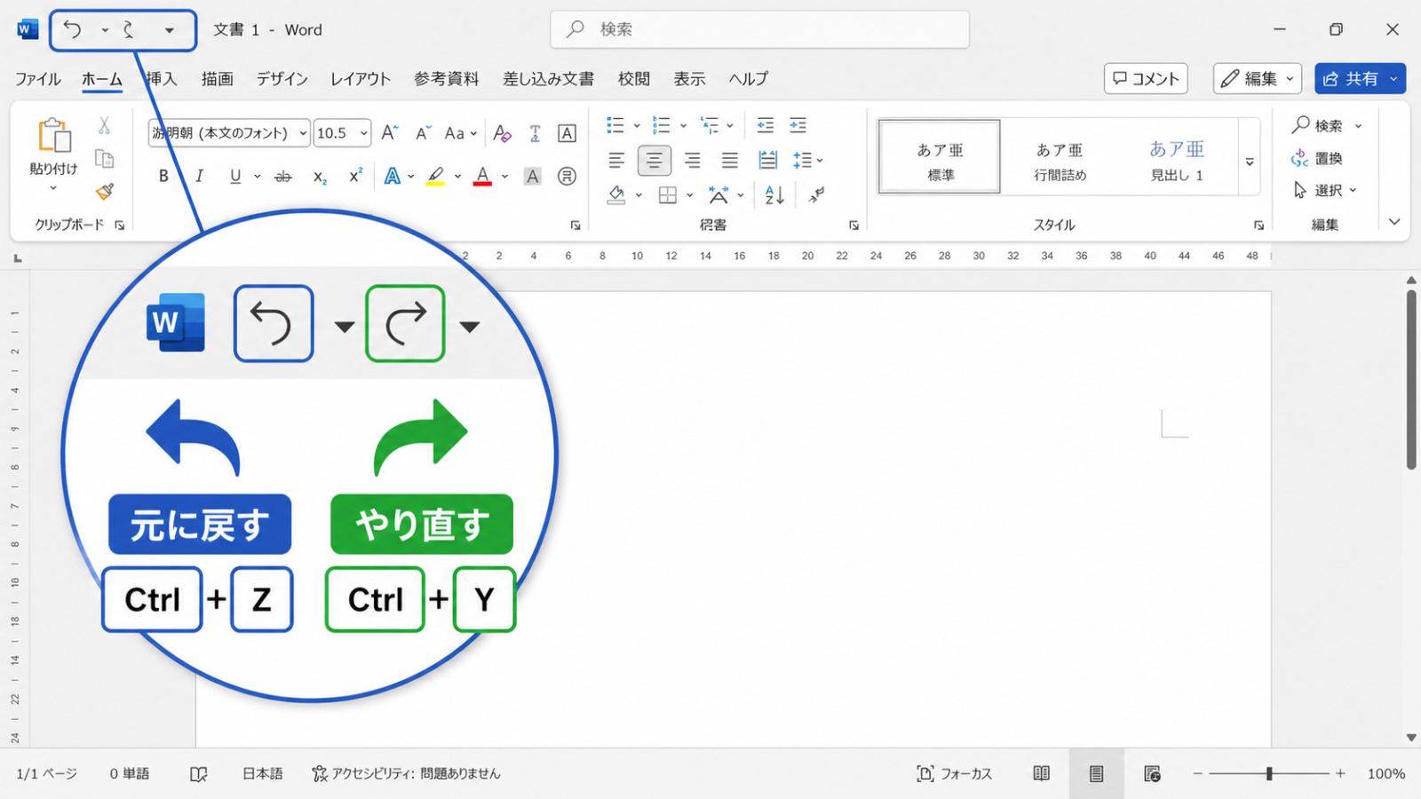Justify the paragraph text
This screenshot has width=1421, height=799.
[x=730, y=161]
